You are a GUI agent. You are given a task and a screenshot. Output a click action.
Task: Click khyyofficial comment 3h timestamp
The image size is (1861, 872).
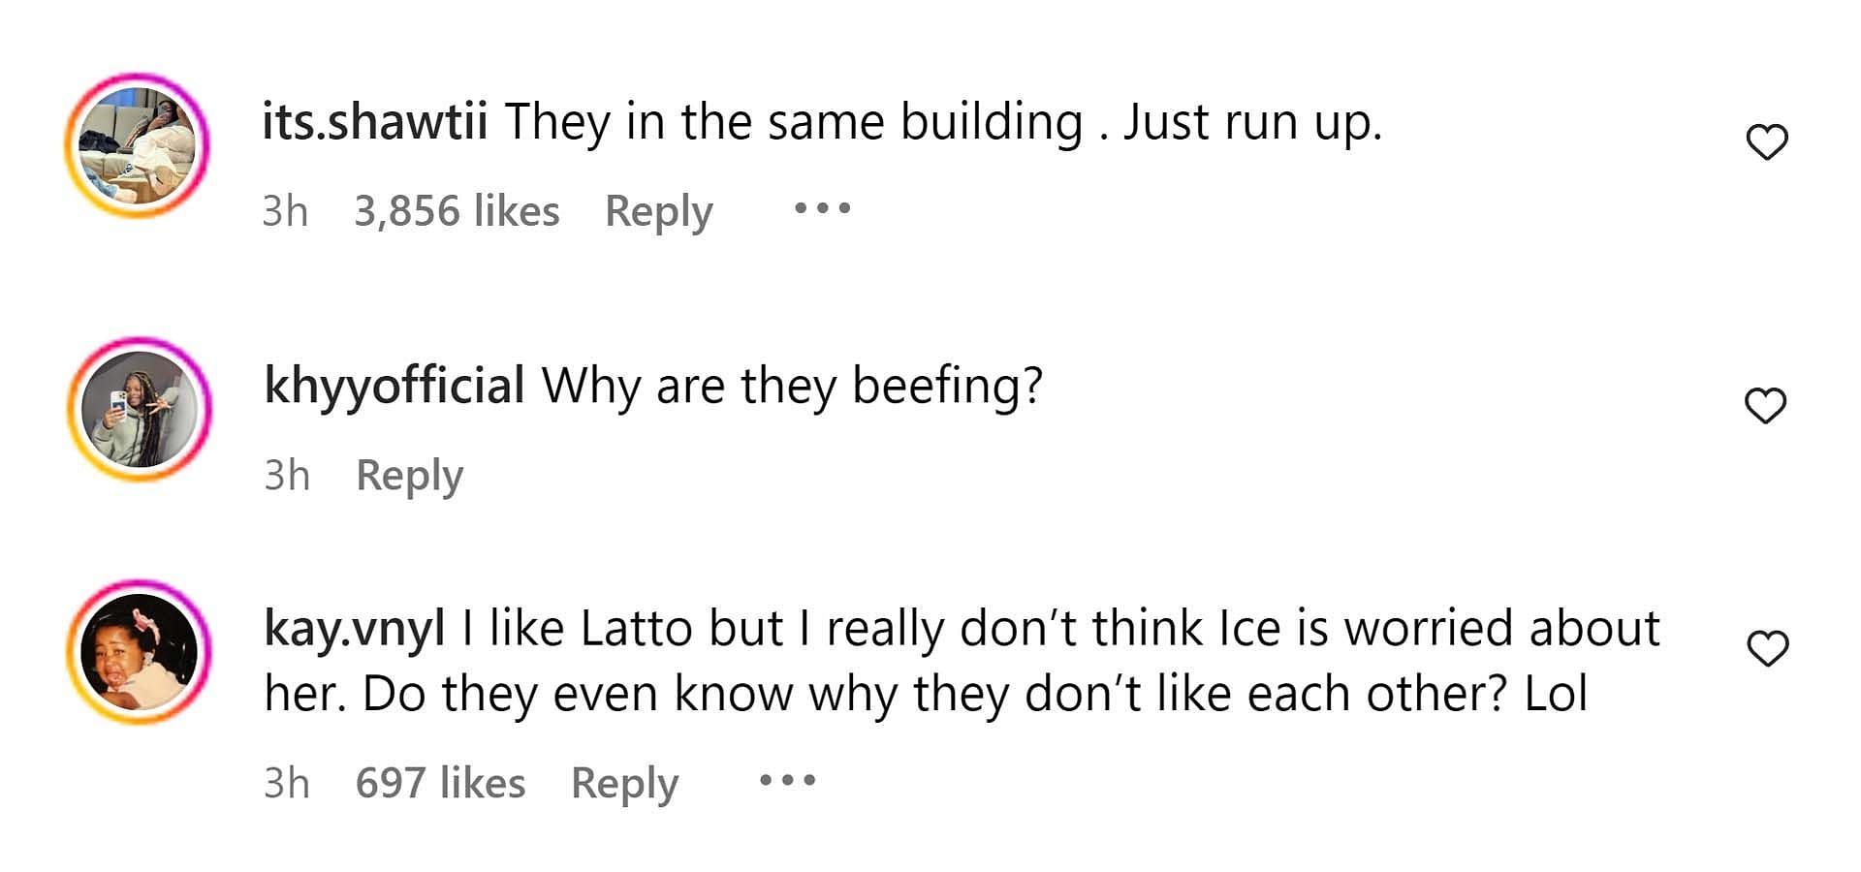(287, 476)
